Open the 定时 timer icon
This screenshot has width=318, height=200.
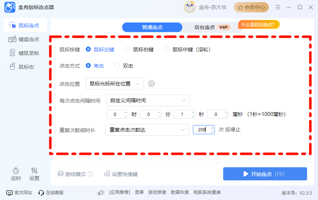pyautogui.click(x=16, y=174)
